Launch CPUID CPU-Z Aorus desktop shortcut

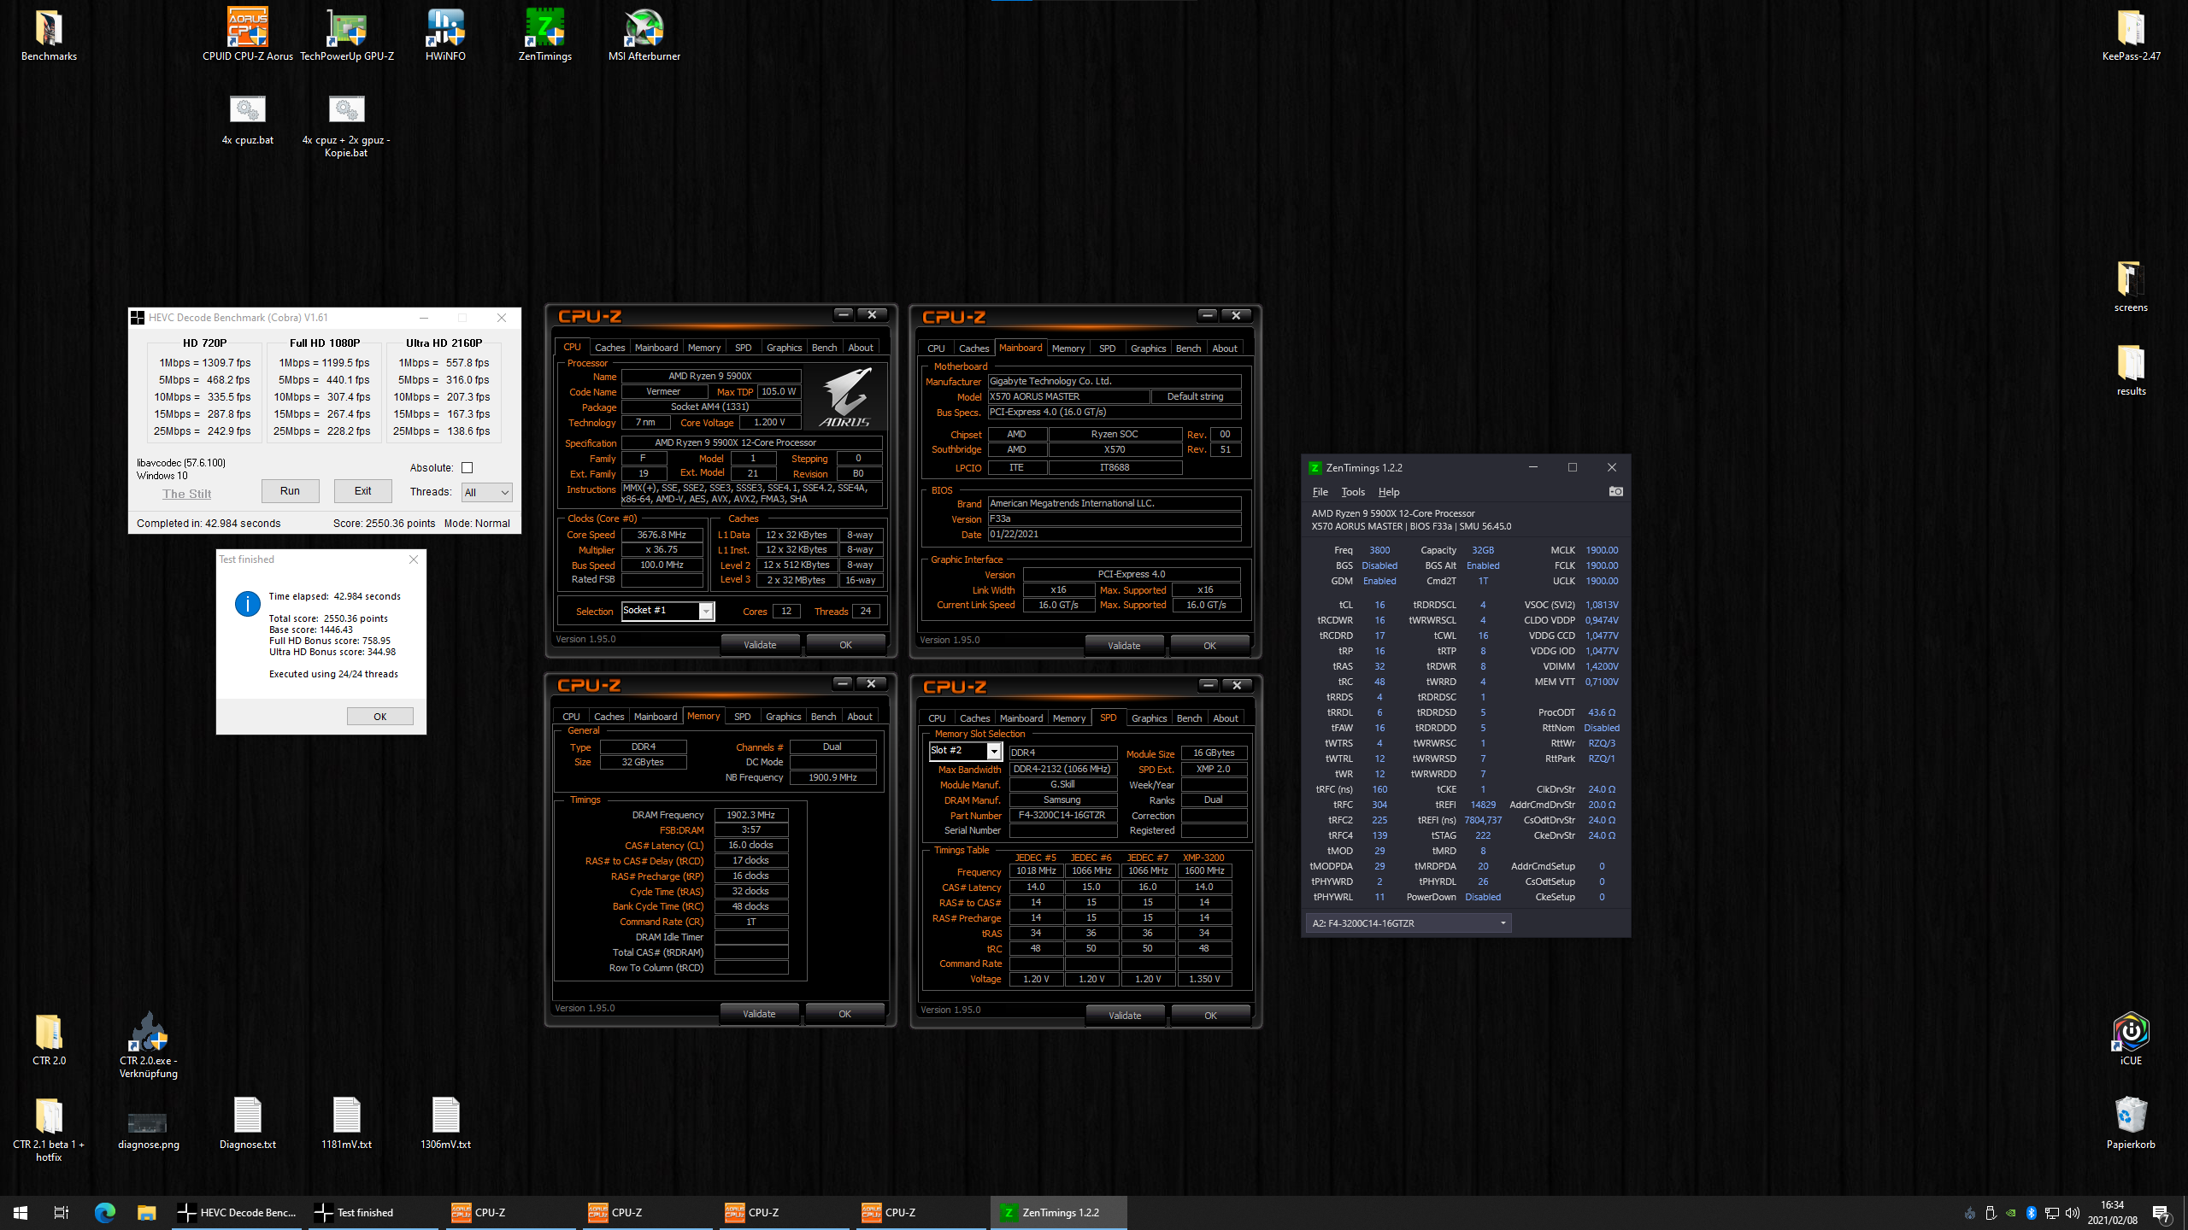coord(248,34)
